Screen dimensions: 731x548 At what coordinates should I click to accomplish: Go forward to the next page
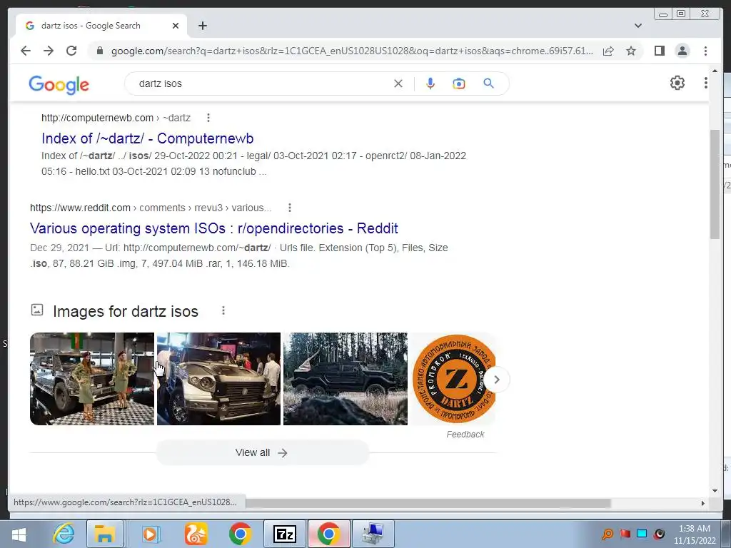pos(49,51)
